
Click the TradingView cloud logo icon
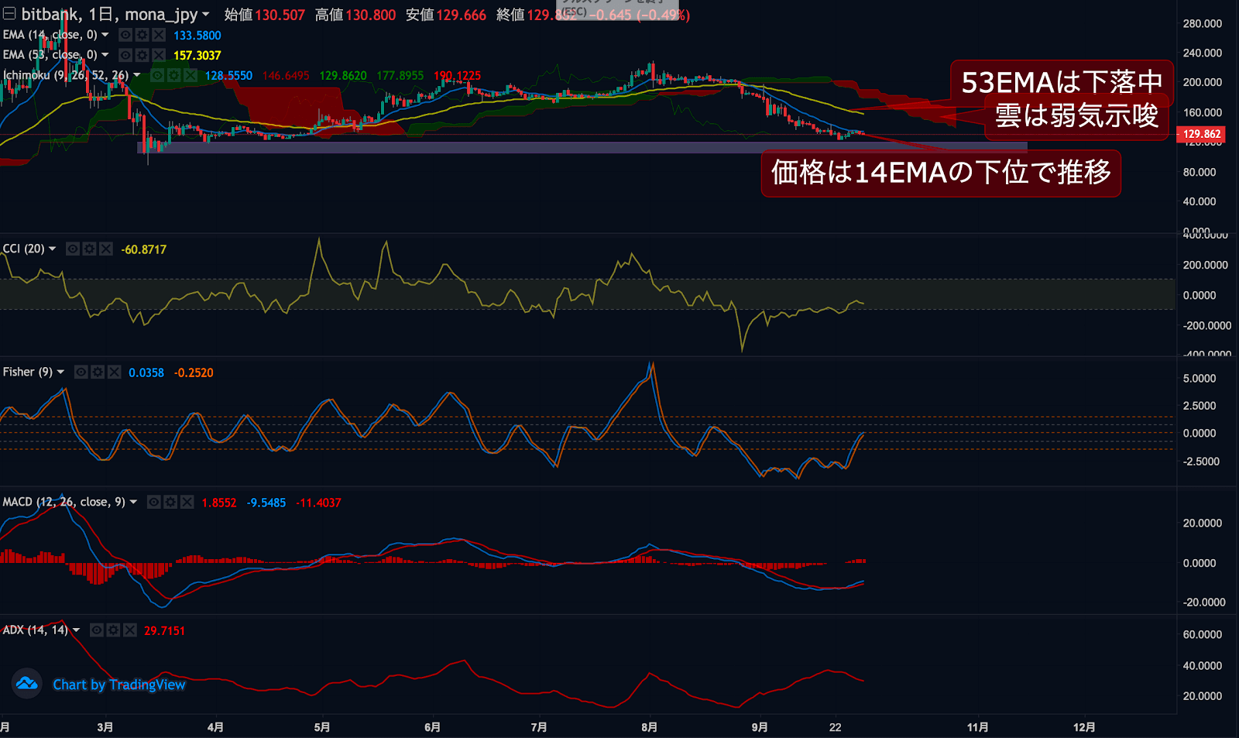(26, 683)
